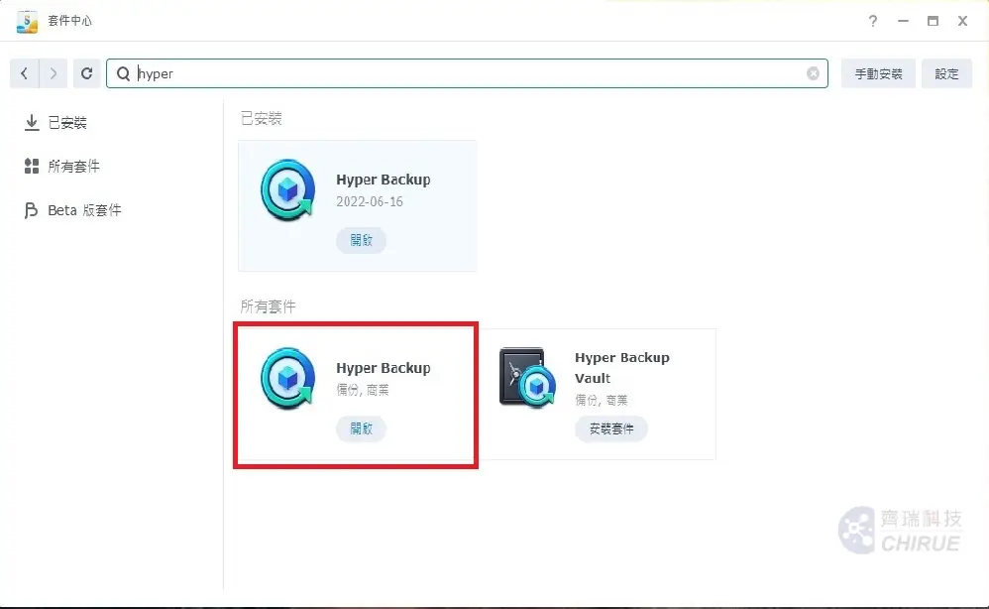Click 開啟 on installed Hyper Backup card
989x609 pixels.
coord(362,240)
